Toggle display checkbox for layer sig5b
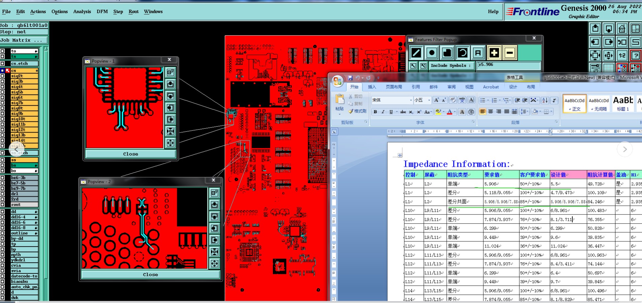This screenshot has height=303, width=642. (3, 92)
